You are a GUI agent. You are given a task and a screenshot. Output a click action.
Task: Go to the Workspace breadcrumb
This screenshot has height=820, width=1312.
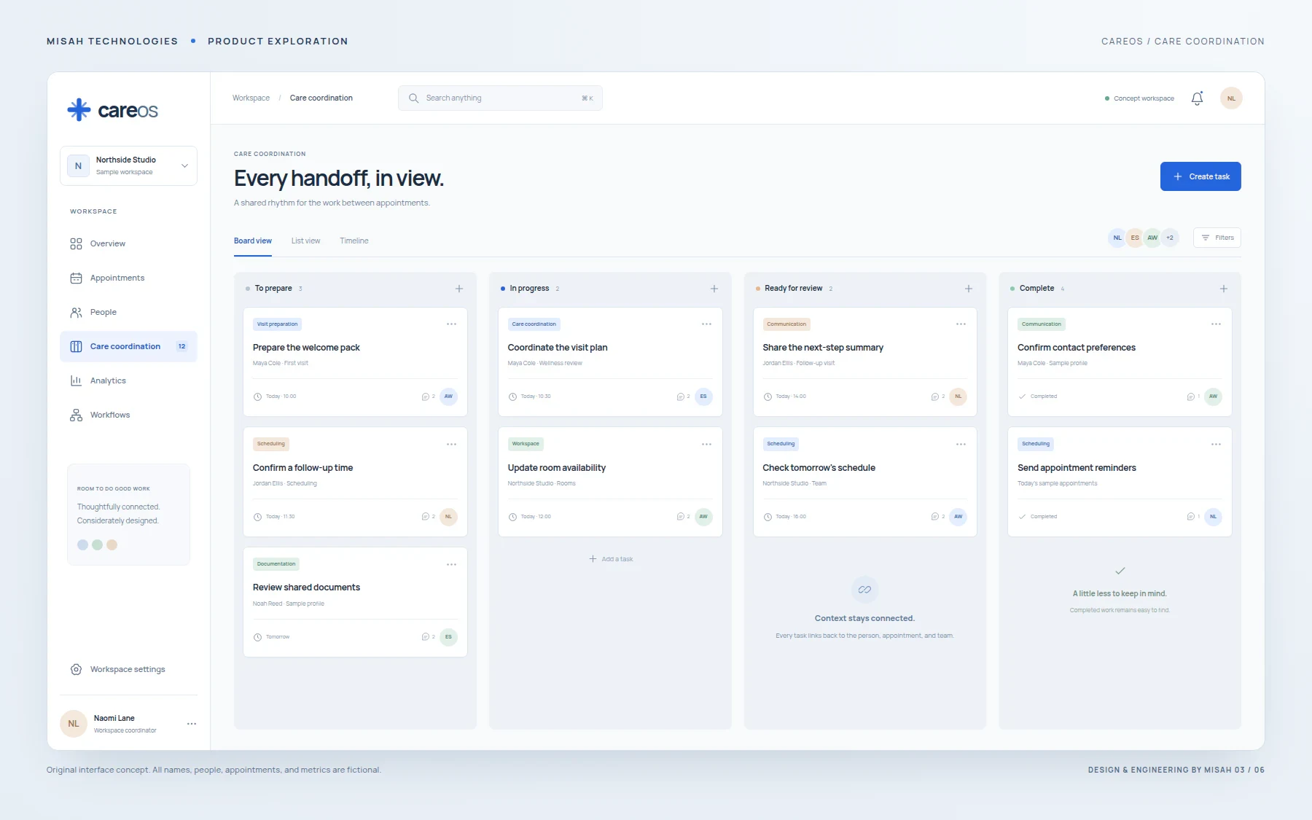[x=251, y=98]
